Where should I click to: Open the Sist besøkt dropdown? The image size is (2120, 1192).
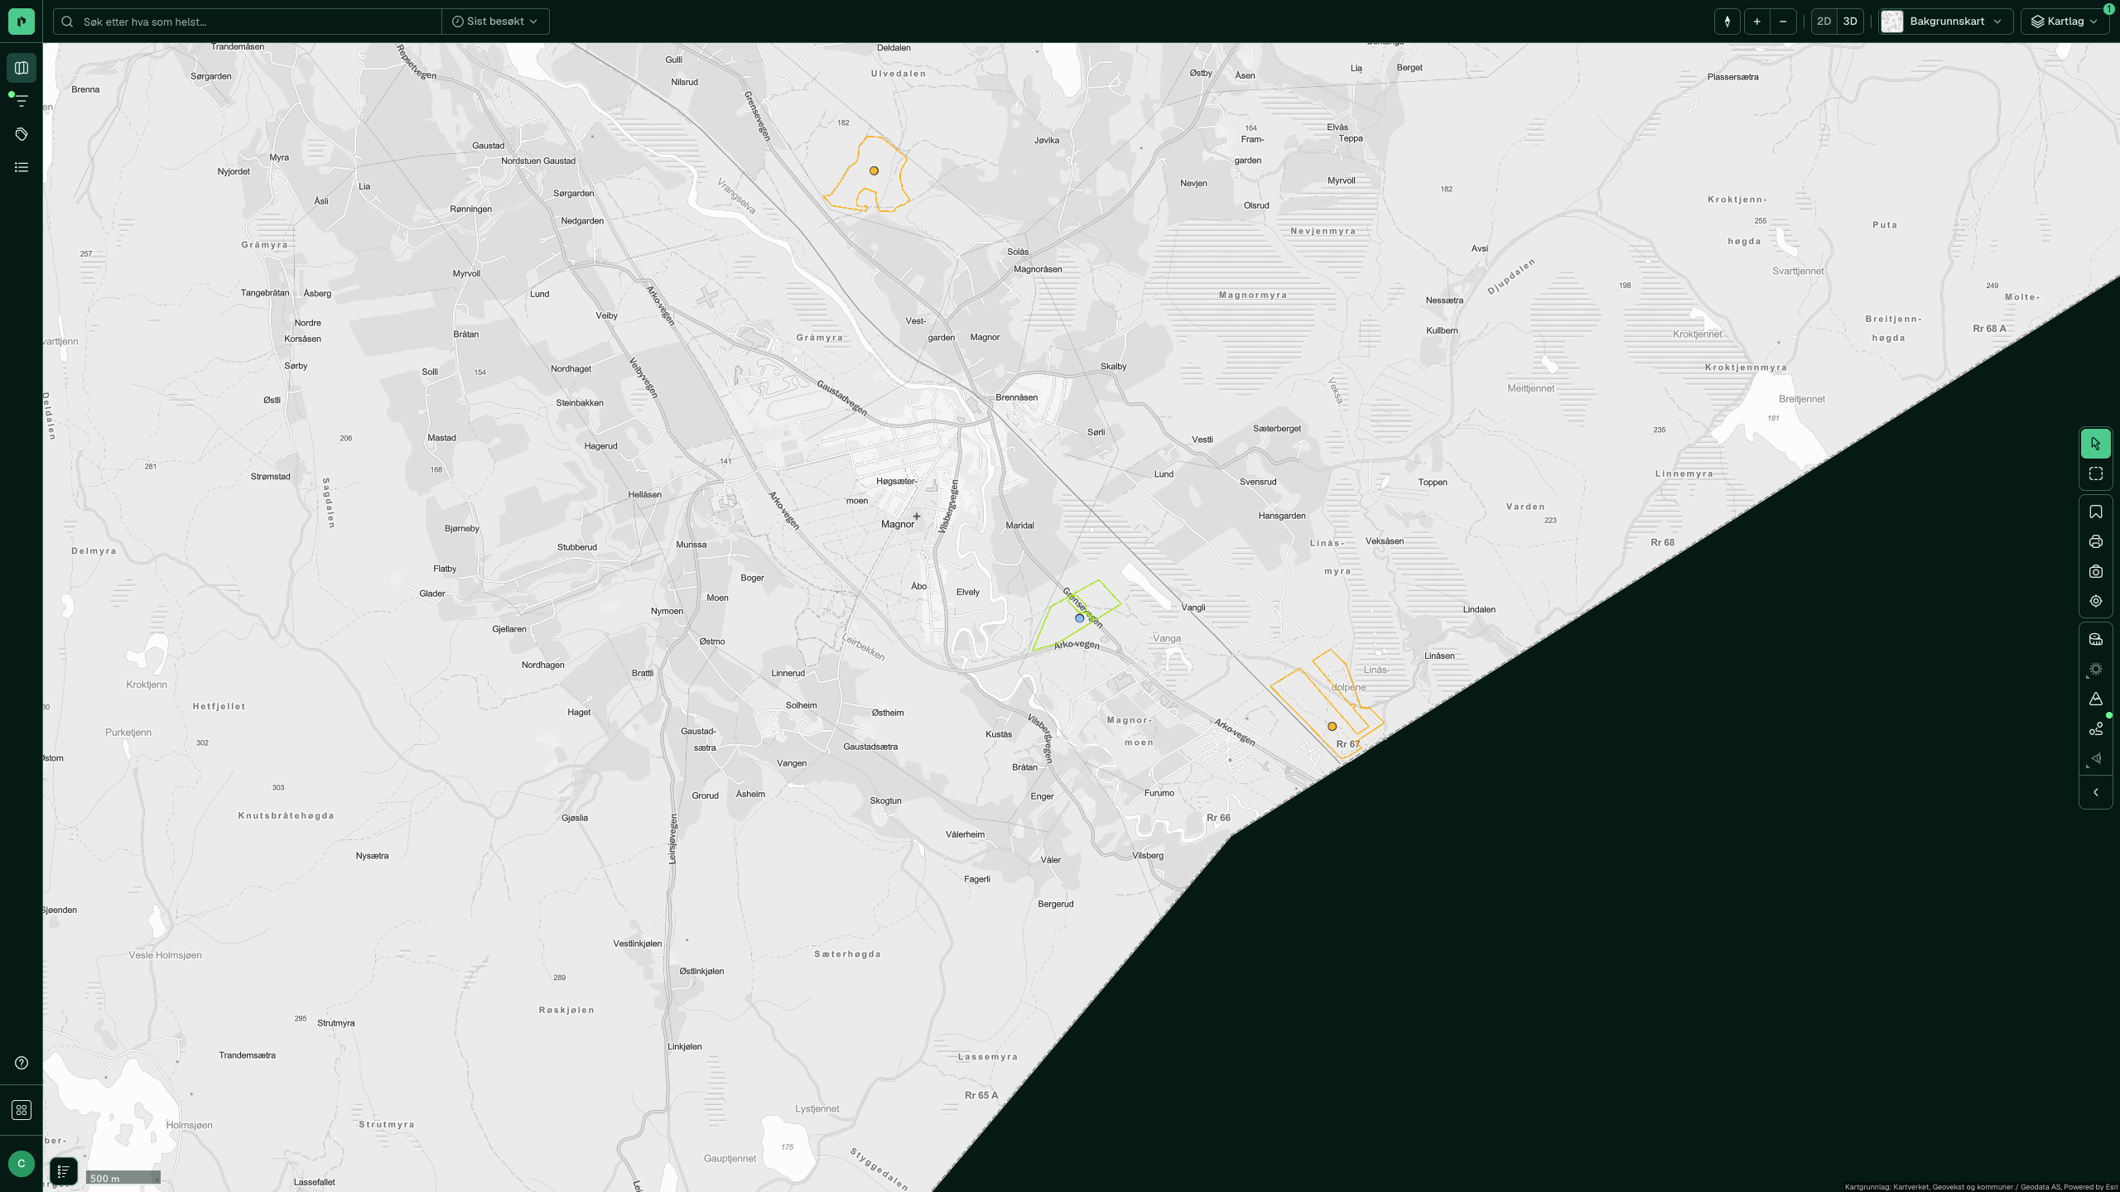click(495, 22)
